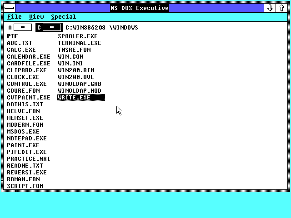
Task: Click the highlighted WRITE.EXE entry
Action: click(x=81, y=98)
